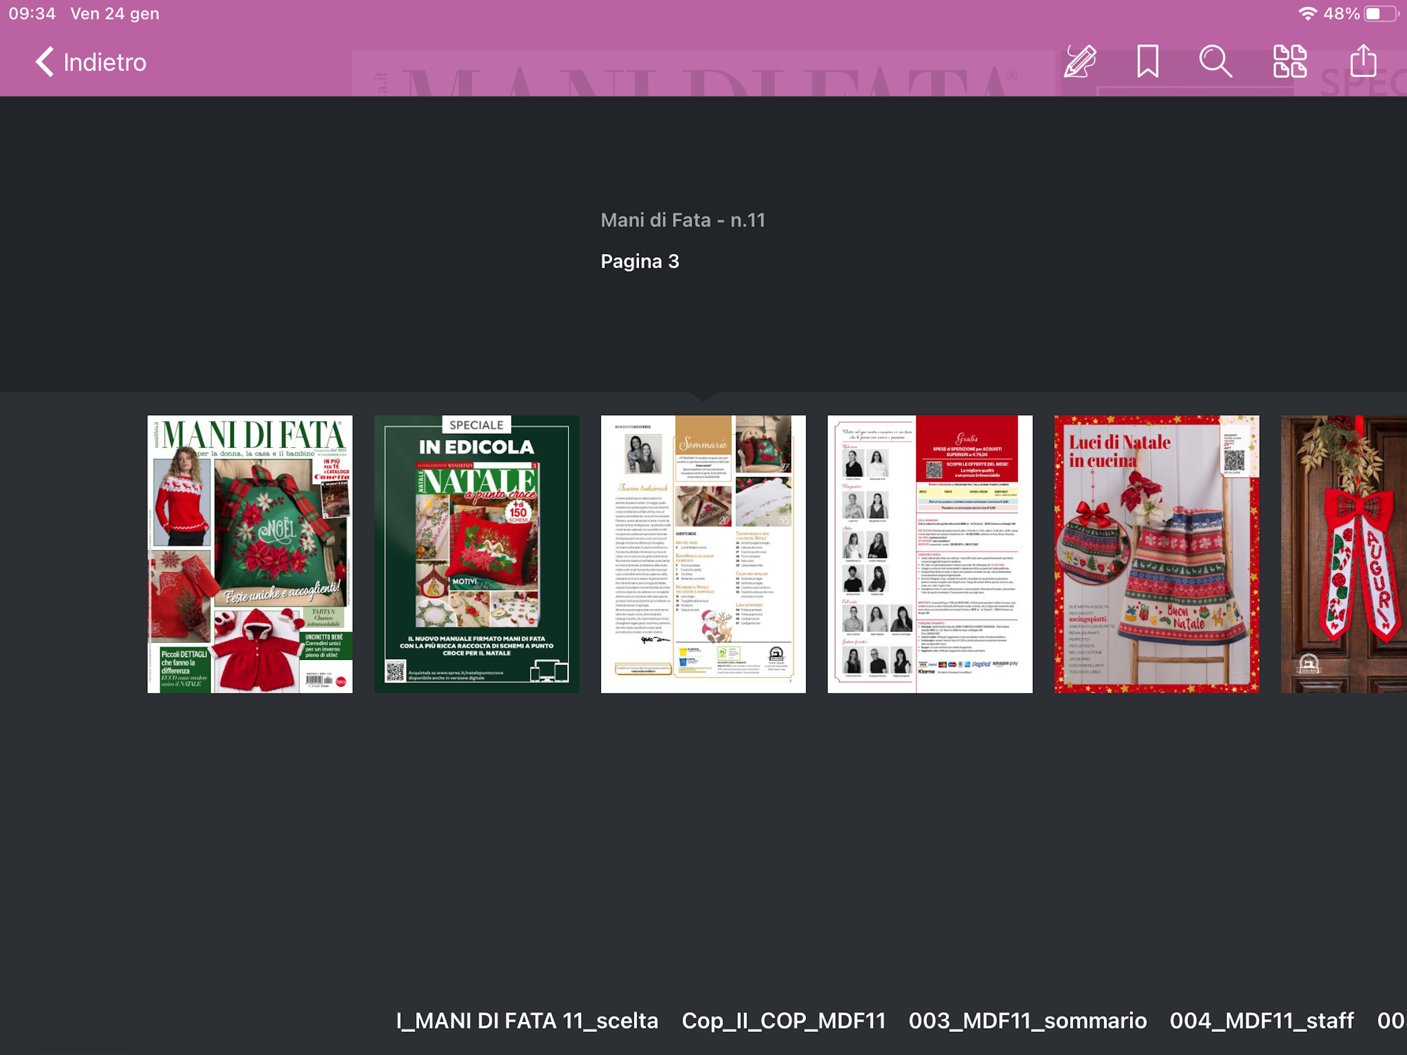The width and height of the screenshot is (1407, 1055).
Task: Tap the back chevron icon
Action: click(x=44, y=62)
